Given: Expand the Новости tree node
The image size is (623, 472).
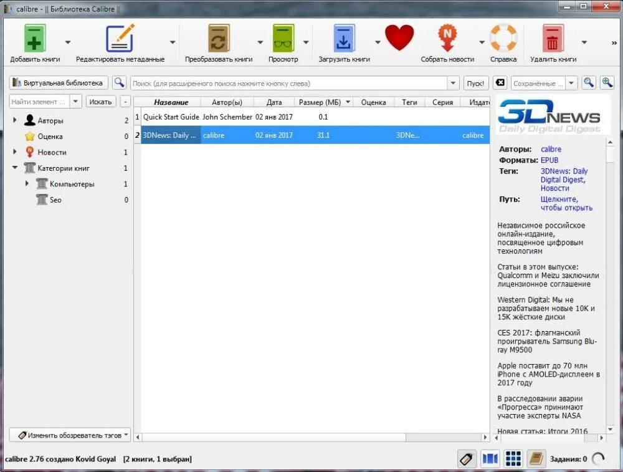Looking at the screenshot, I should click(x=15, y=152).
